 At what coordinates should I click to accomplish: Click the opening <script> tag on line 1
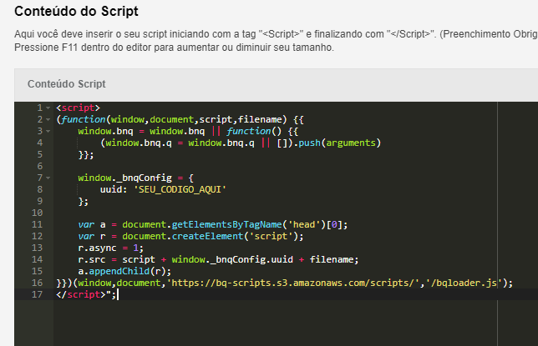click(79, 108)
